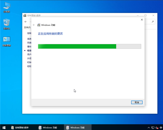Click the 取消 cancel button
This screenshot has height=130, width=163.
(137, 102)
